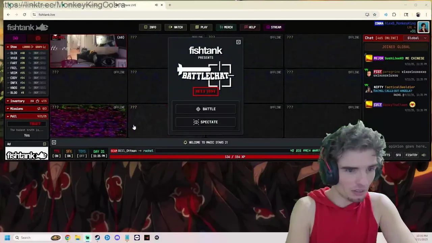Bookmark this page with the star icon
Image resolution: width=432 pixels, height=243 pixels.
pos(375,15)
